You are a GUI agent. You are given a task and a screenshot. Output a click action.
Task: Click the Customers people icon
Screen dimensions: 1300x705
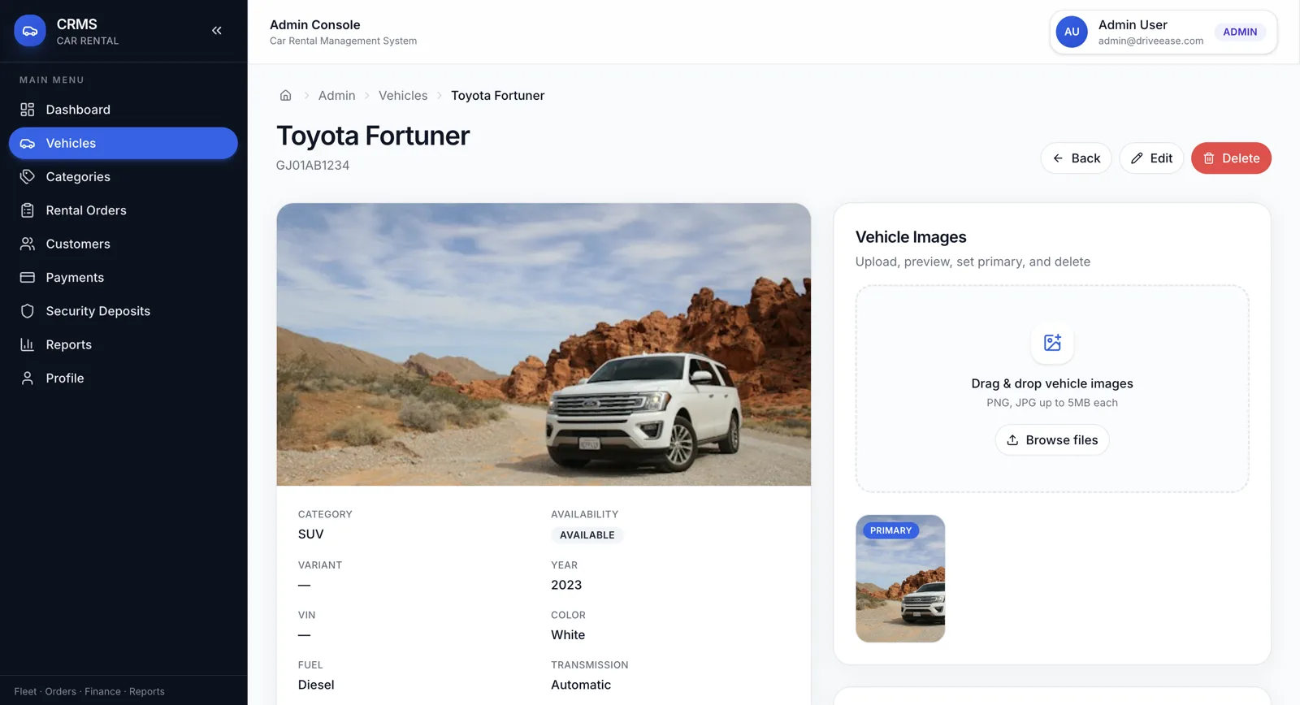point(28,244)
